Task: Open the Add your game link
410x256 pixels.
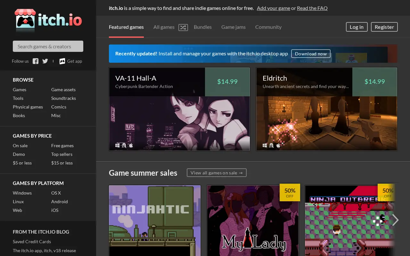Action: point(274,8)
